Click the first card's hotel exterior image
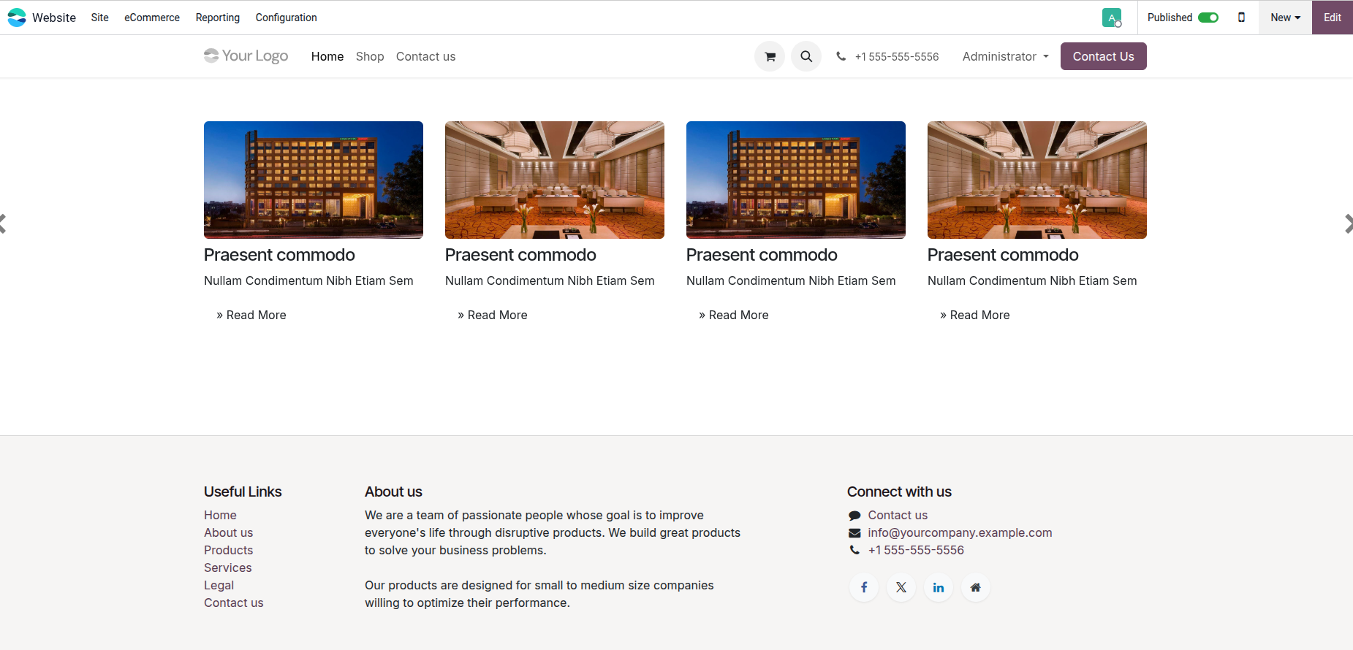 tap(314, 180)
